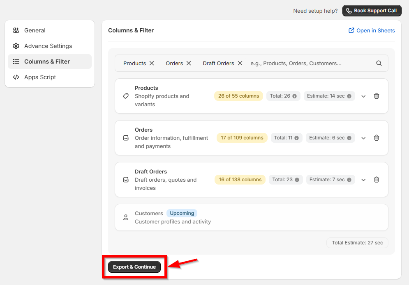Expand the Orders columns chevron
The height and width of the screenshot is (285, 409).
tap(363, 138)
